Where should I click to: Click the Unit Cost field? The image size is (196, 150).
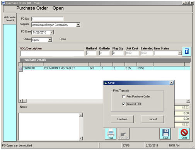point(132,53)
